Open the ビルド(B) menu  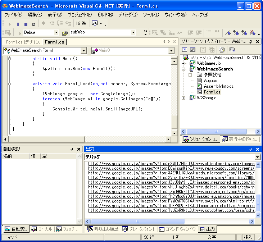point(105,15)
